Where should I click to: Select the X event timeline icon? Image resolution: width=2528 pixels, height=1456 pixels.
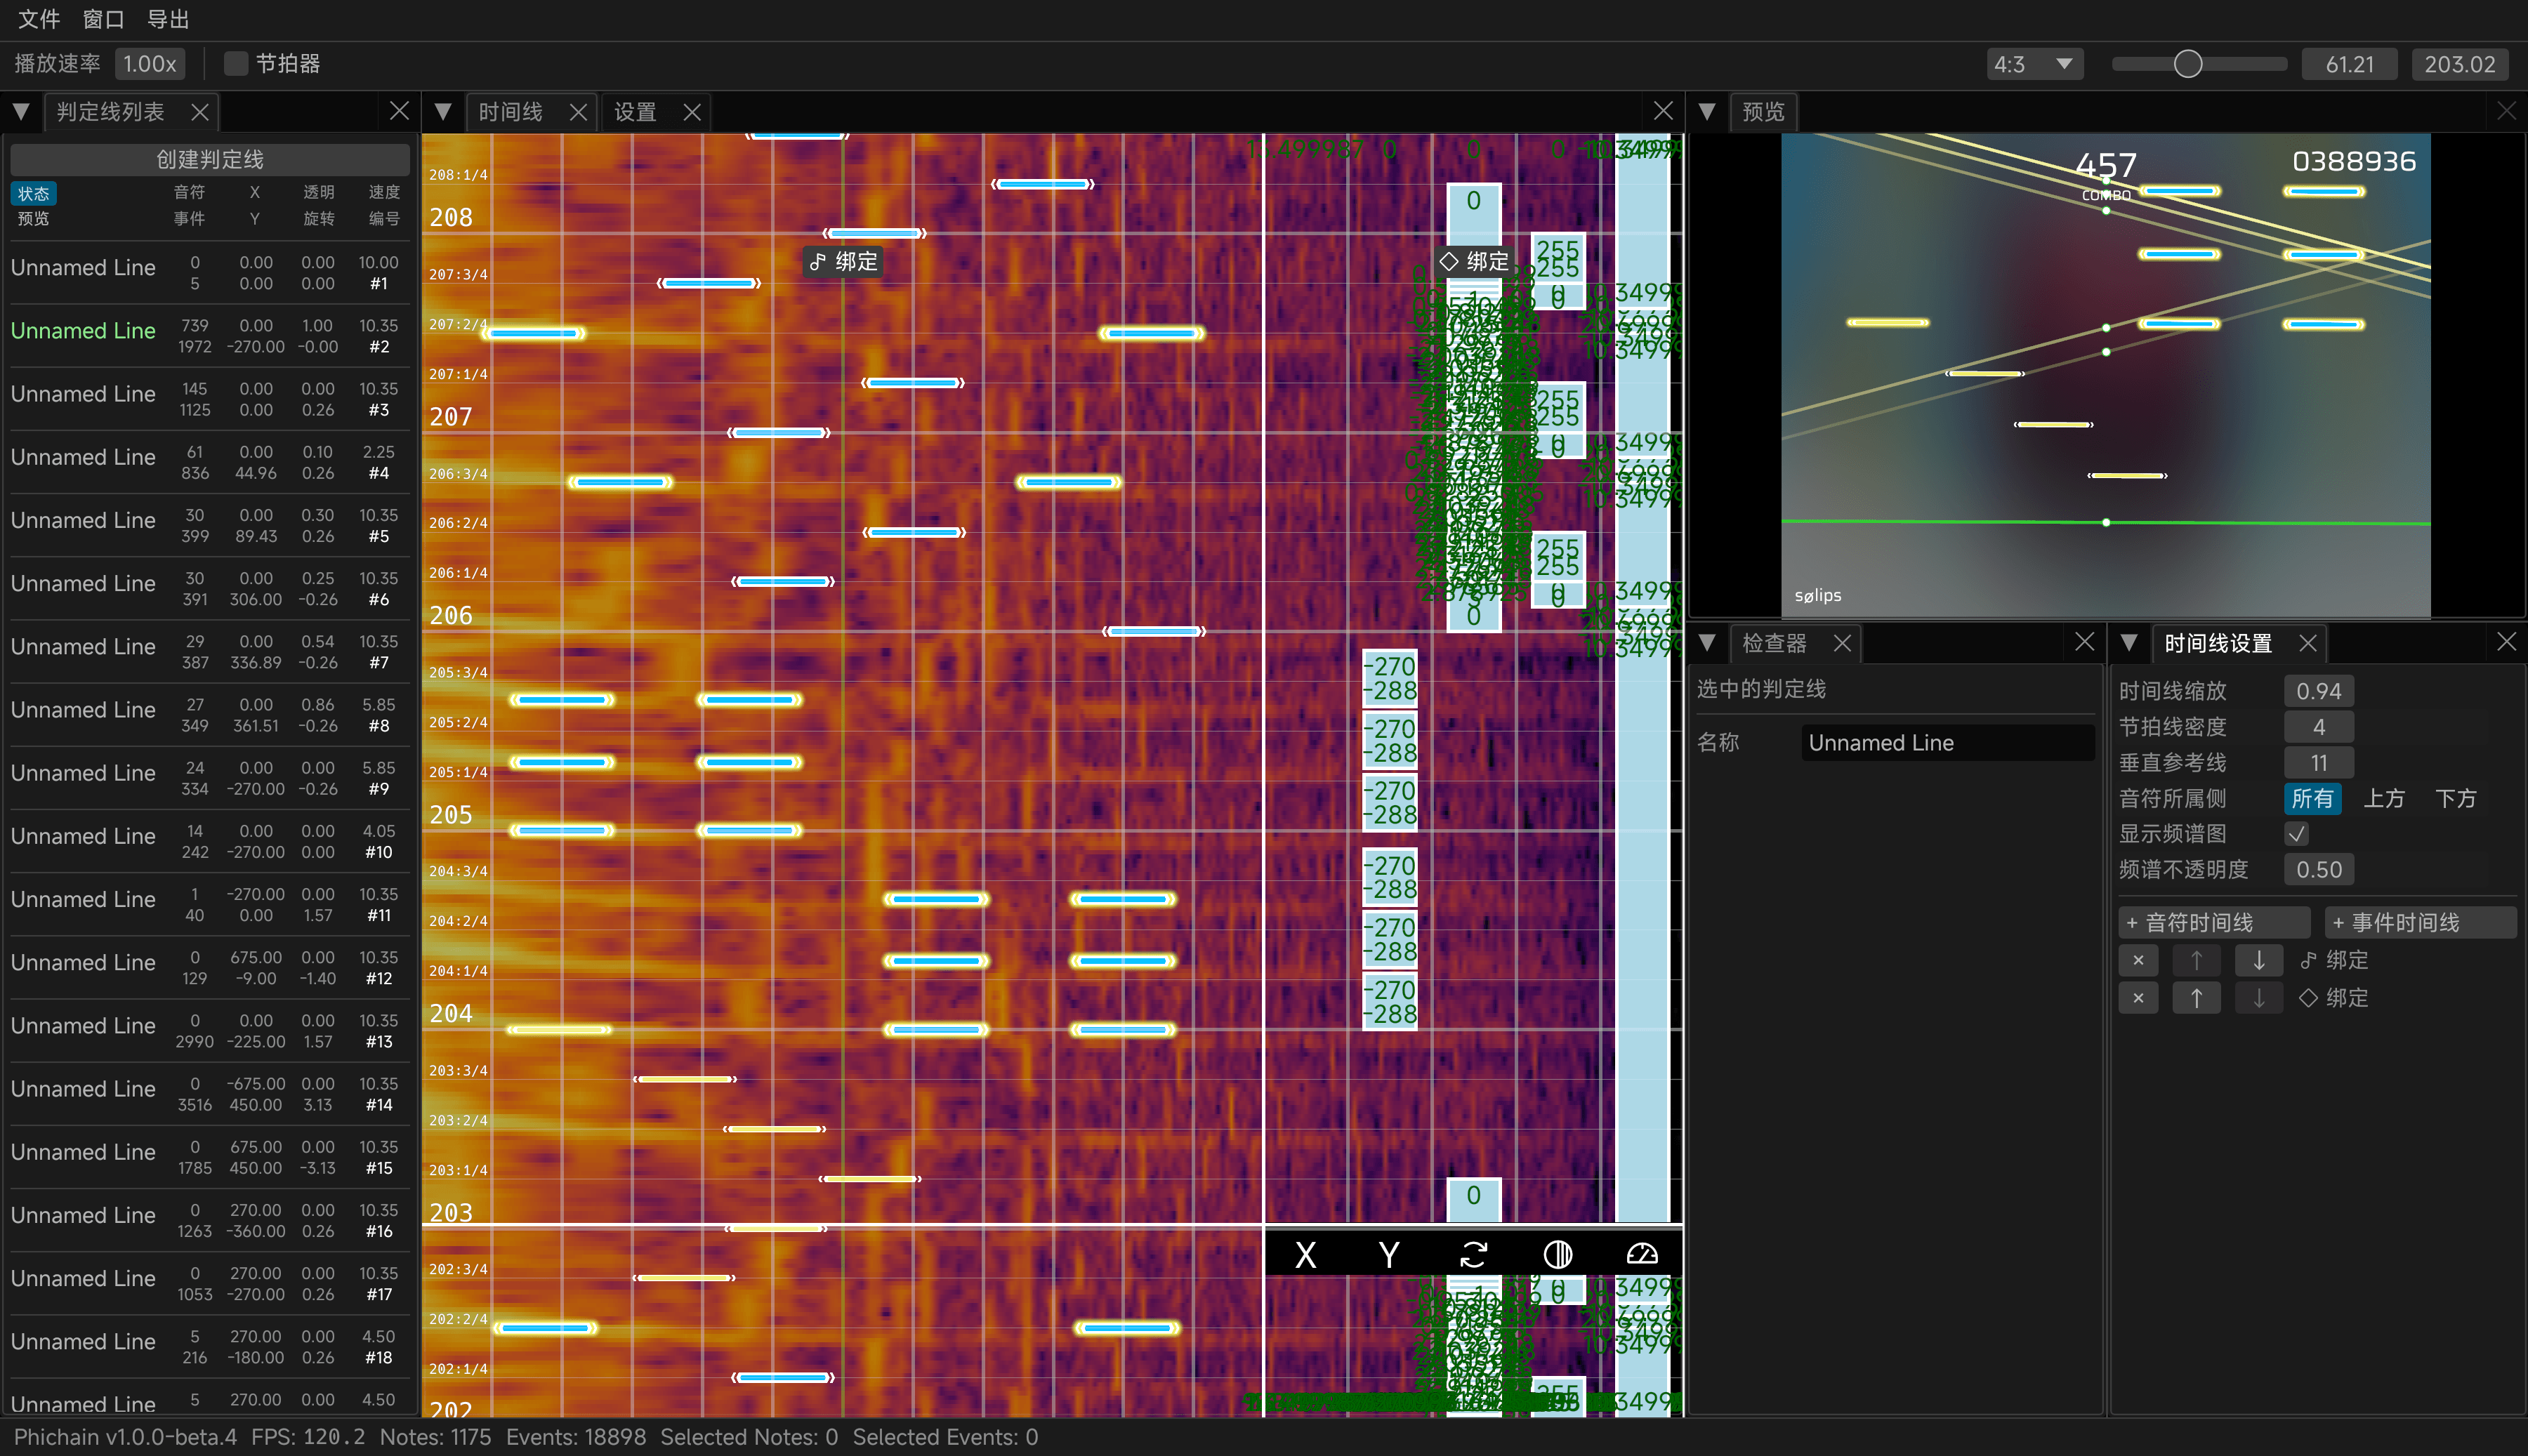tap(1305, 1253)
